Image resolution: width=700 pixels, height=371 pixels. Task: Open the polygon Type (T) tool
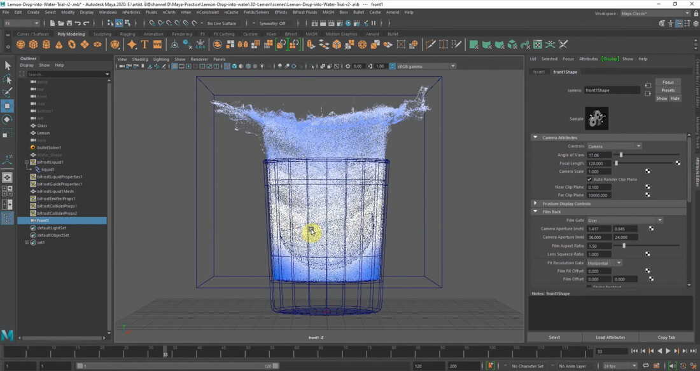144,44
